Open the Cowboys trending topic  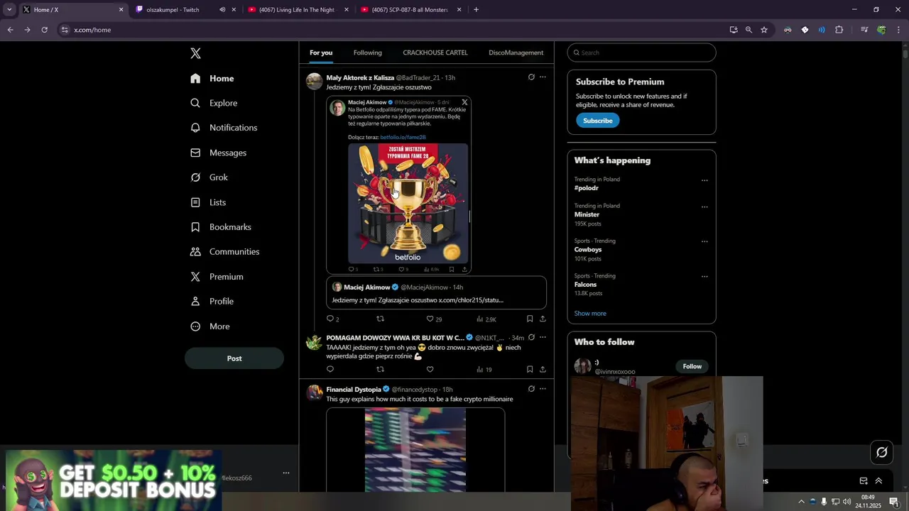coord(588,250)
